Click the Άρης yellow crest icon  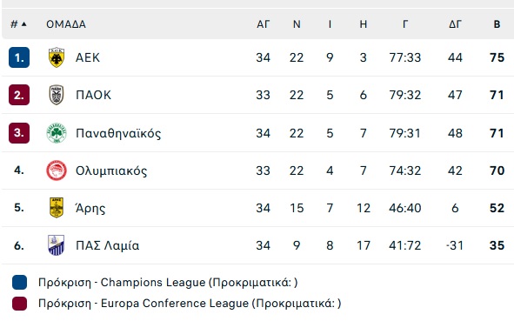[57, 208]
